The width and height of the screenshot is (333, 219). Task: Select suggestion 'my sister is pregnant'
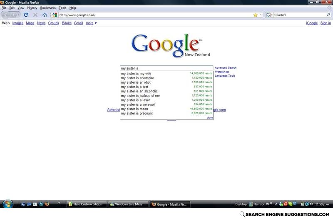pyautogui.click(x=166, y=113)
